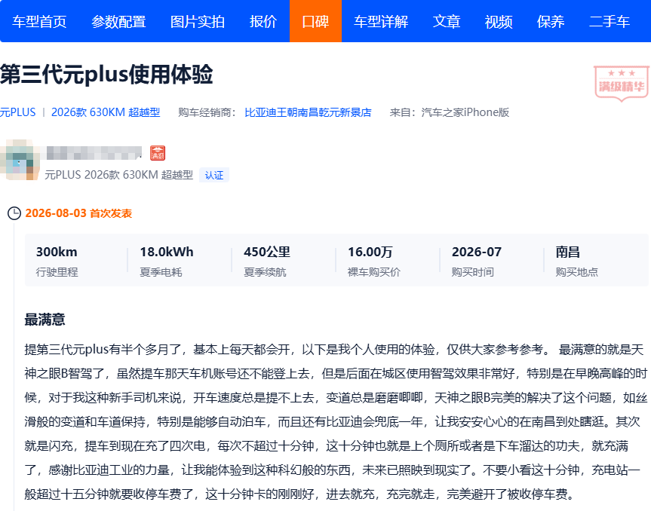Open the 车型首页 tab
Viewport: 651px width, 511px height.
click(39, 22)
